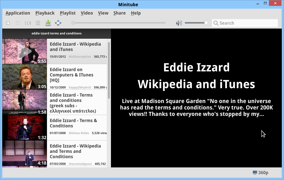
Task: Click the Melissa Riebe channel name
Action: pos(79,133)
